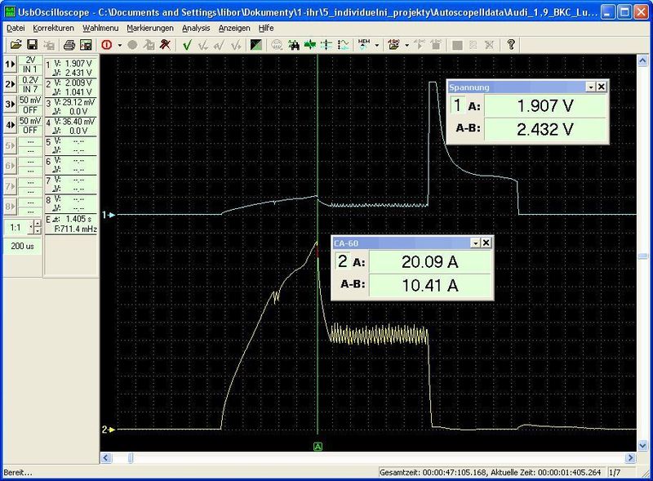
Task: Save recording with floppy disk icon
Action: click(32, 45)
